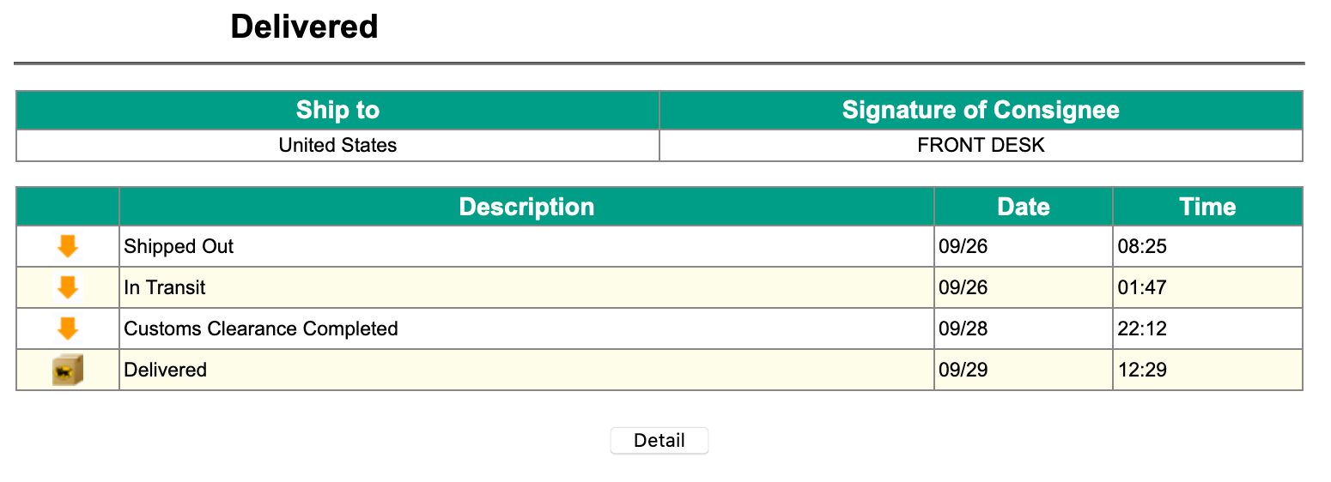Select the In Transit description text
The image size is (1331, 482).
(165, 287)
